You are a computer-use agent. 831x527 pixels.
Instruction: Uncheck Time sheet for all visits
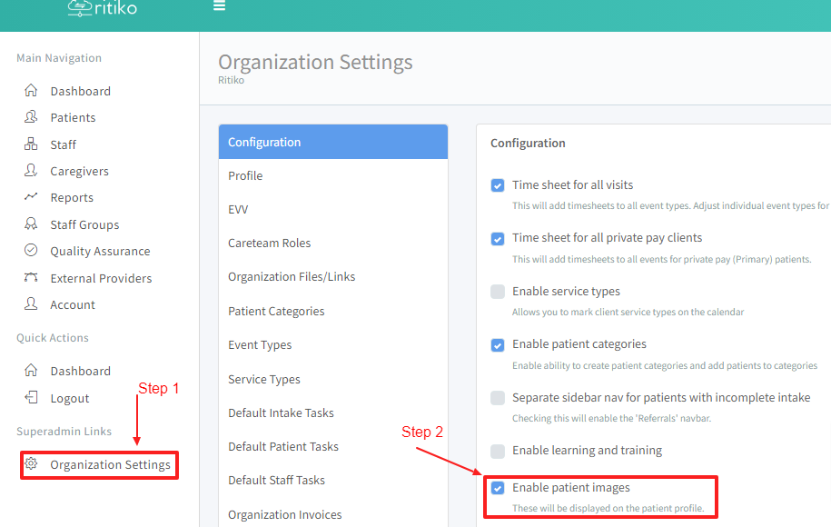(x=498, y=185)
